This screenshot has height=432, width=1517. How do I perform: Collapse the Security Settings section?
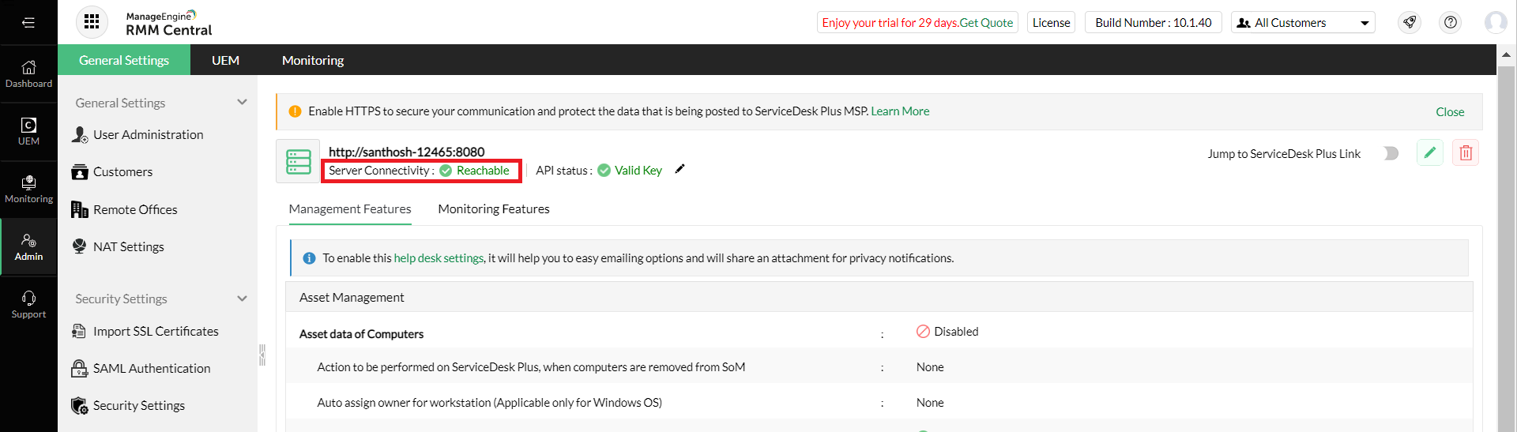242,299
